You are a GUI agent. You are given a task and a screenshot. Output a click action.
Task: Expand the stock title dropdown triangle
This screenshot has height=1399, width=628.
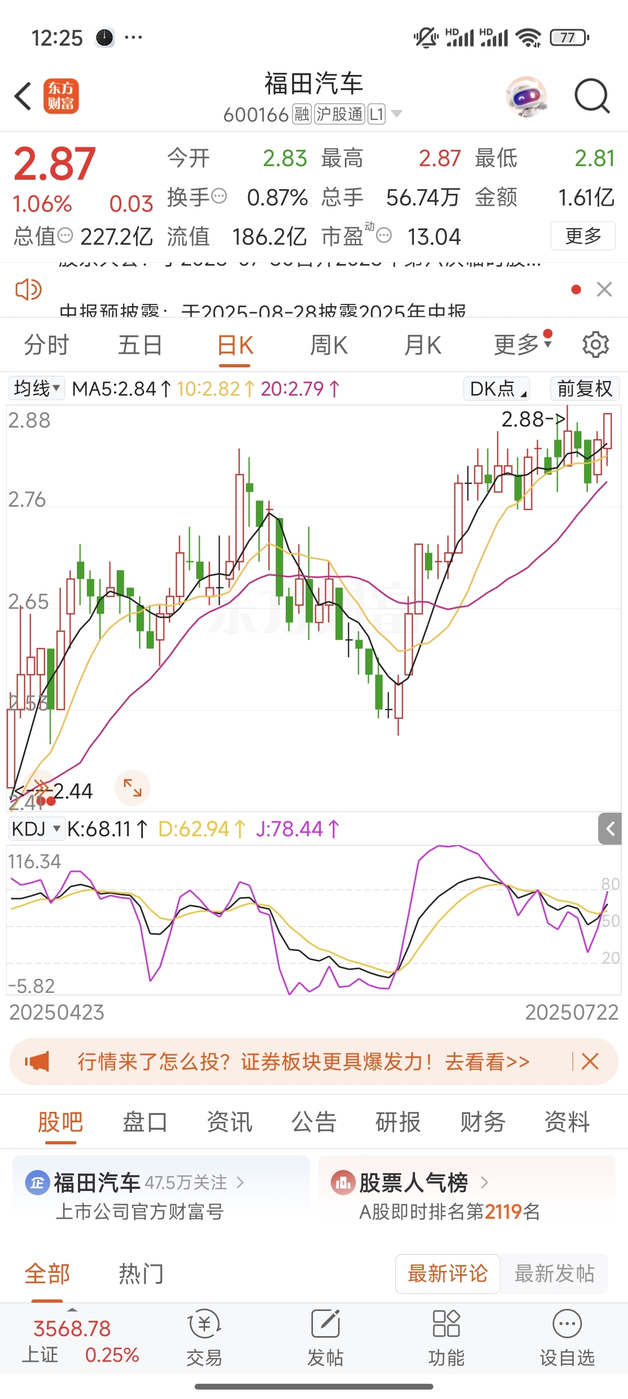(x=397, y=114)
